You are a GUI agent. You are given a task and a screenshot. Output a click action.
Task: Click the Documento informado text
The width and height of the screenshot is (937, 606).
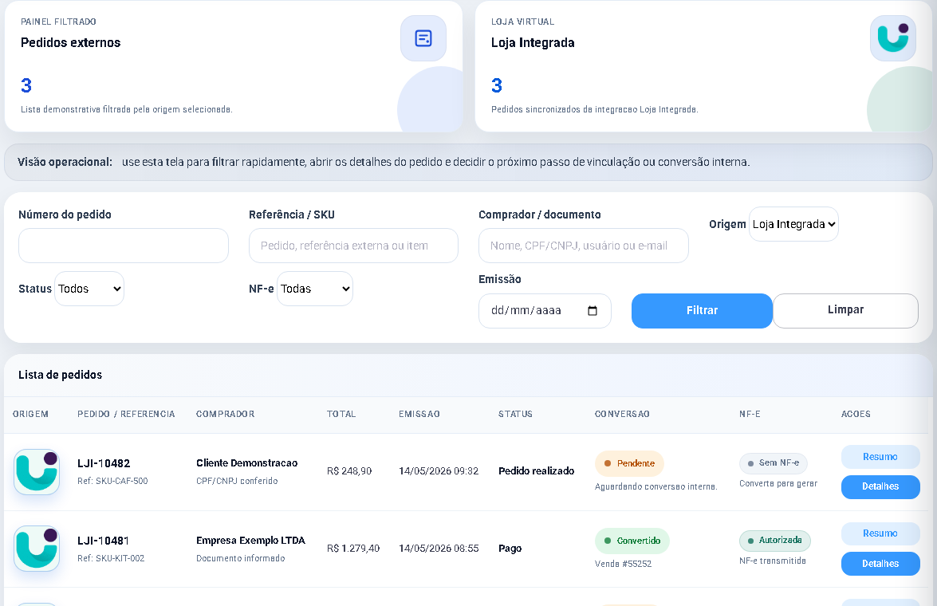click(x=240, y=558)
